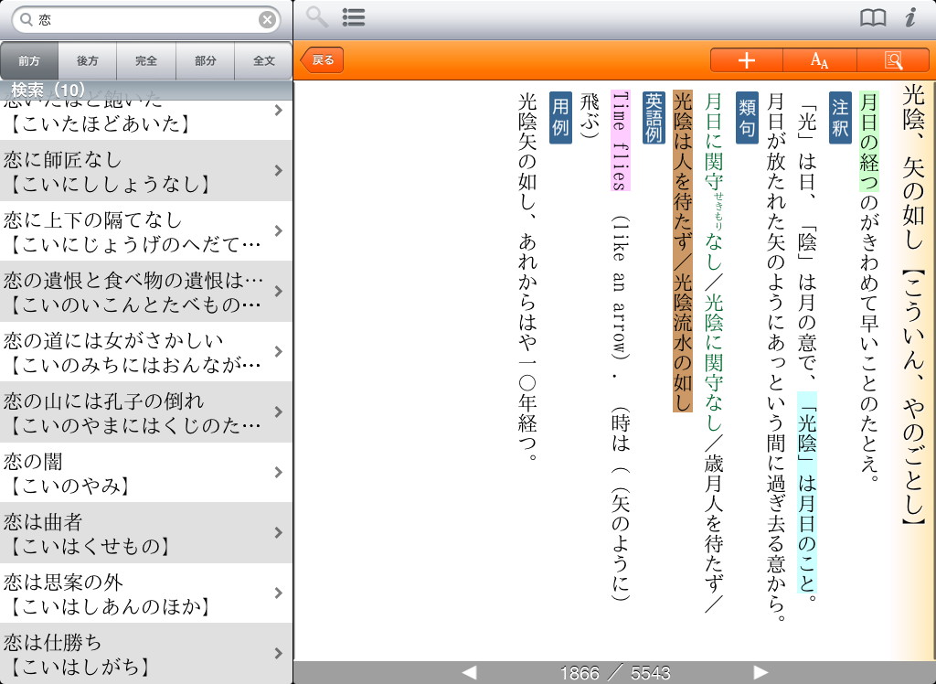Click the in-page search icon in orange bar

(x=893, y=60)
